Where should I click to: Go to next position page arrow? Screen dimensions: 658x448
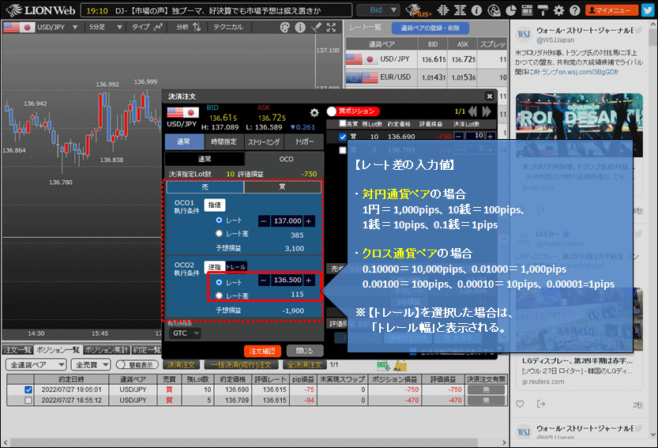tap(487, 111)
